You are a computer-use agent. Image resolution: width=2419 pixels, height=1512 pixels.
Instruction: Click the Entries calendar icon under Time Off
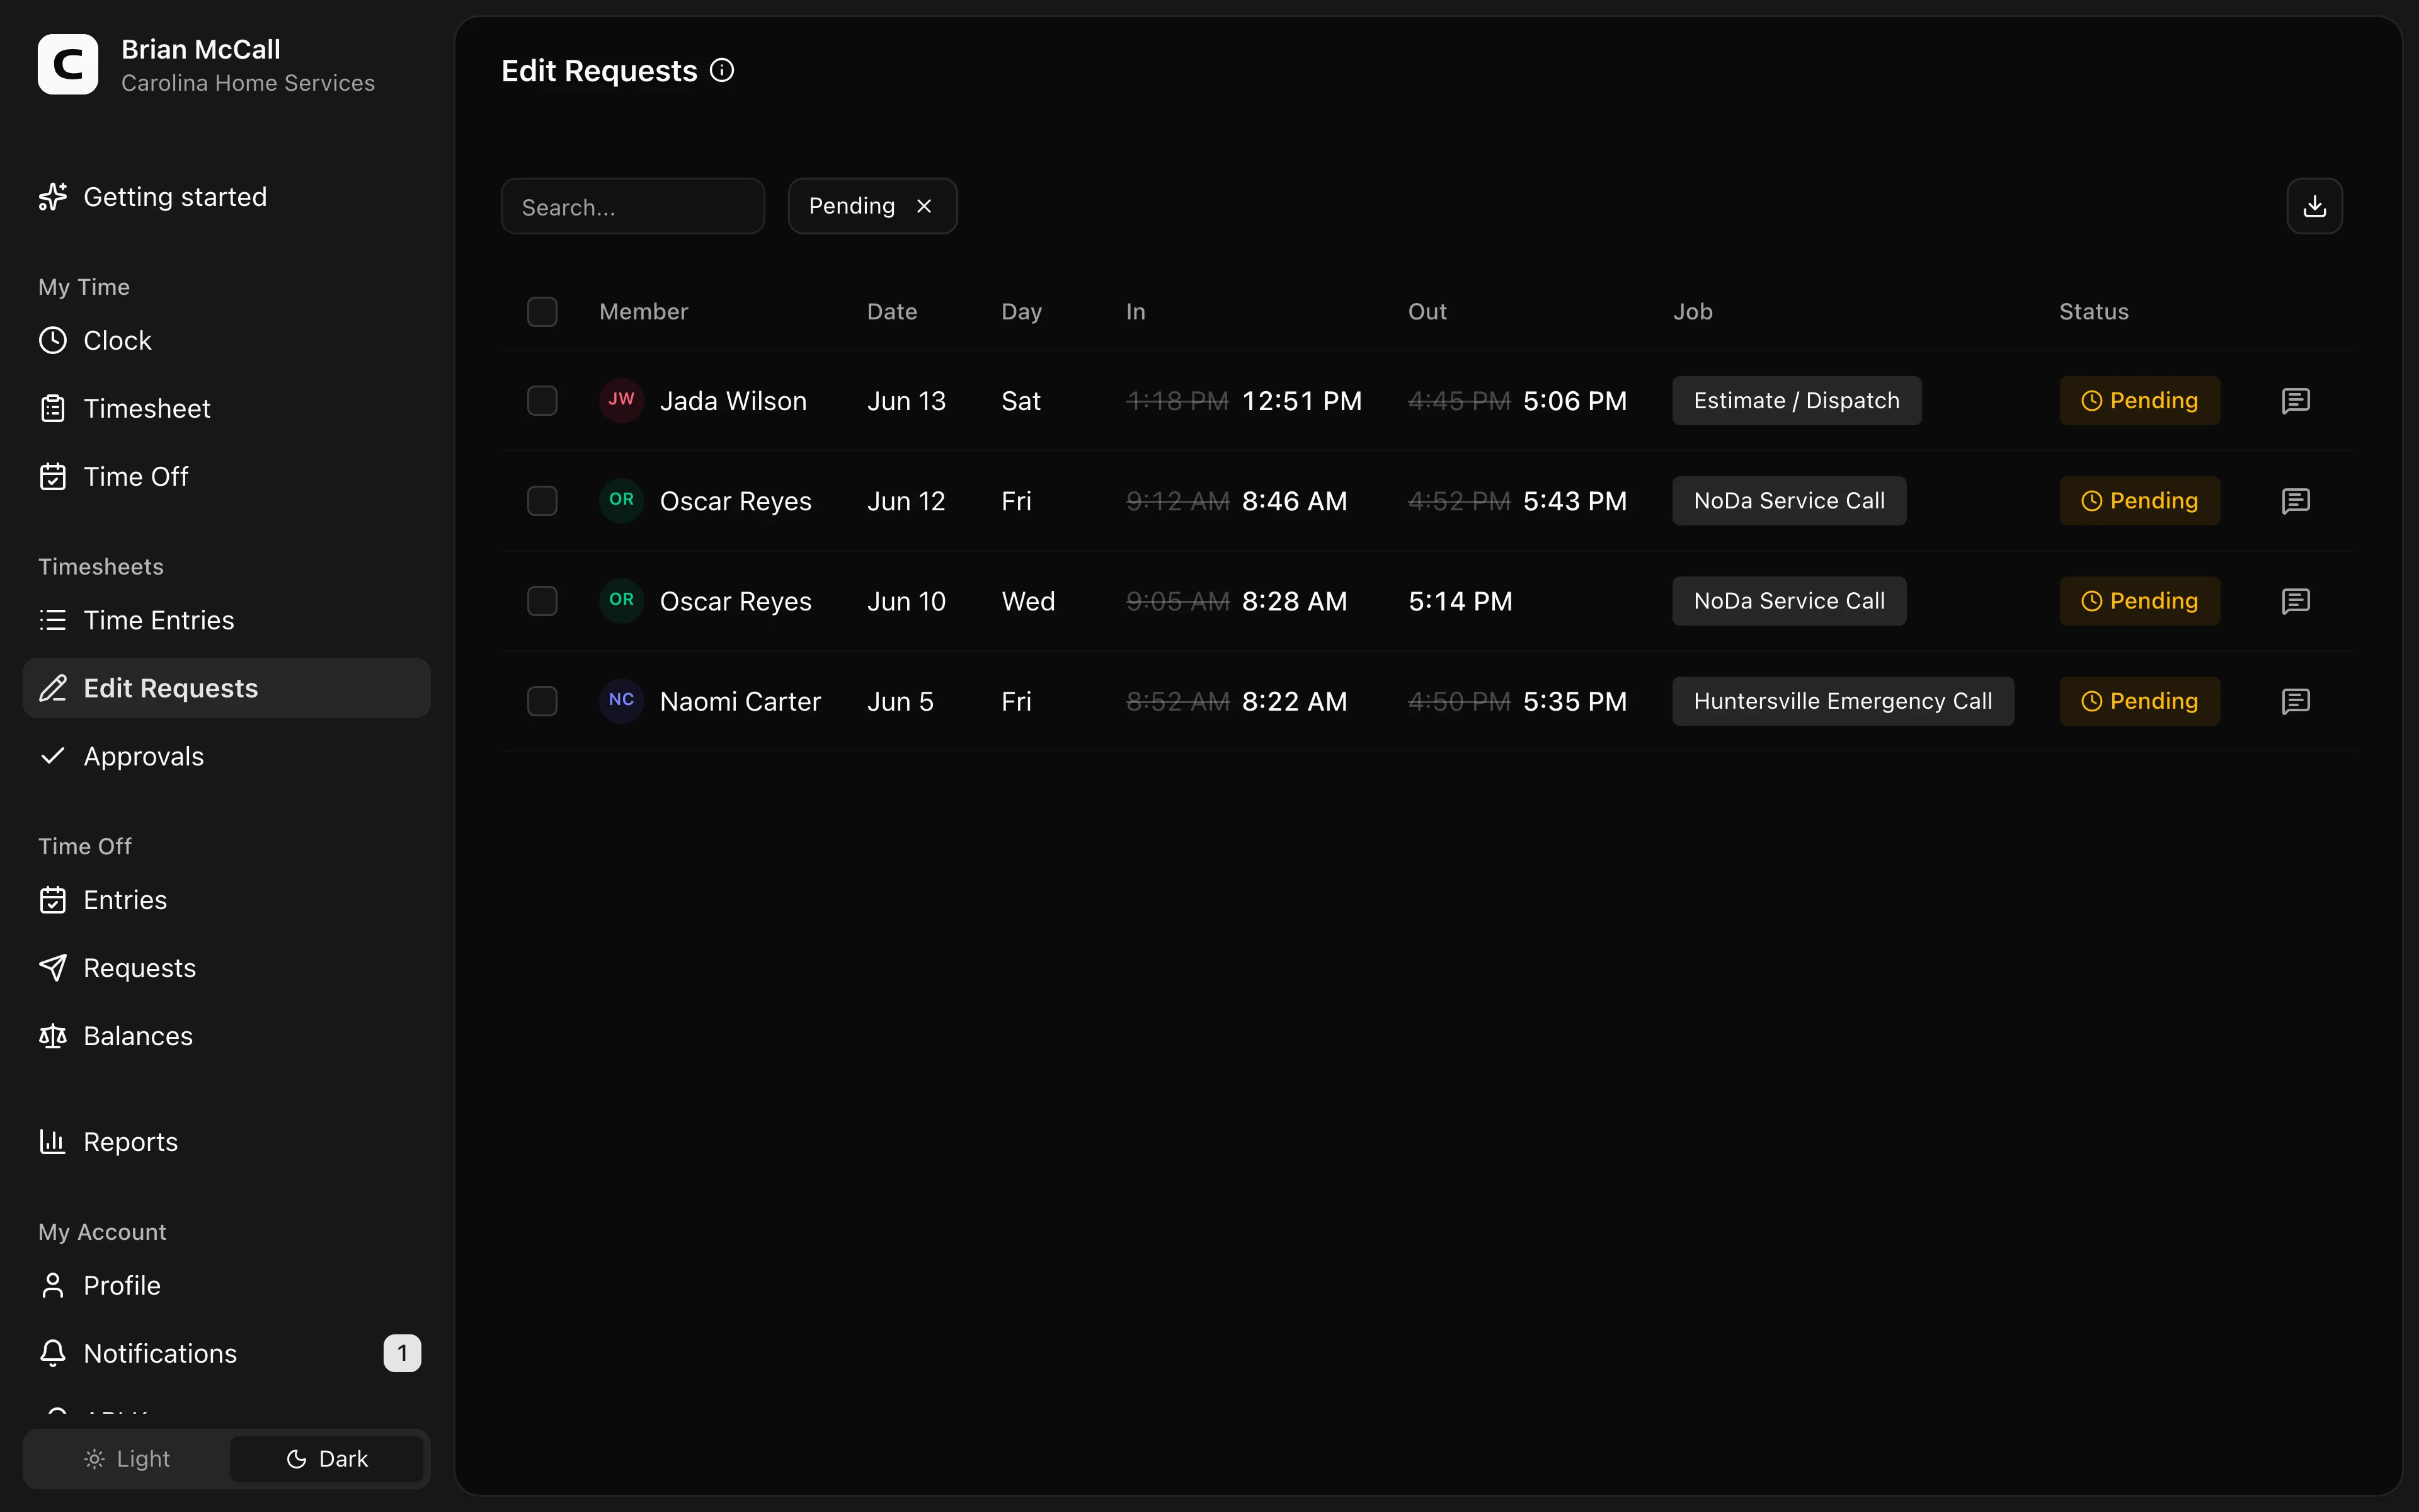click(x=53, y=901)
